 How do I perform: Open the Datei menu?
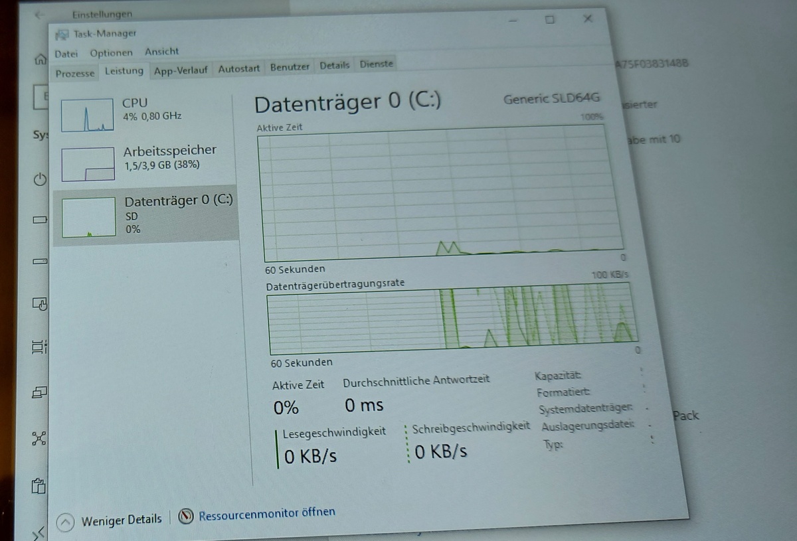tap(66, 54)
